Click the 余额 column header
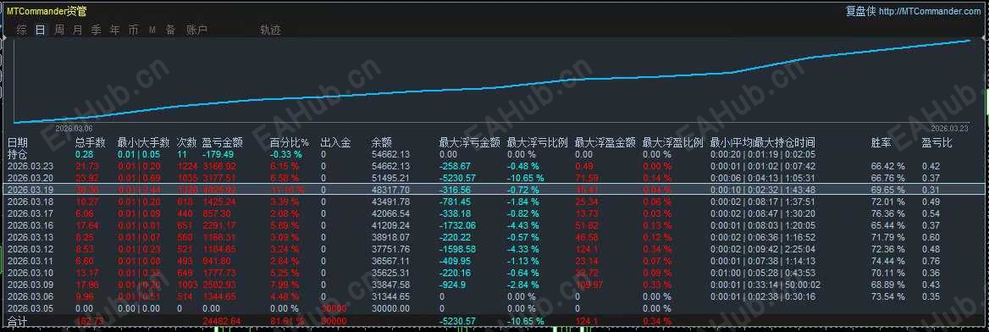Viewport: 989px width, 332px height. tap(382, 142)
